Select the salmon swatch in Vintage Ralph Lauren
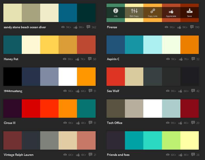Viewport: 205px width, 160px height. coord(86,140)
